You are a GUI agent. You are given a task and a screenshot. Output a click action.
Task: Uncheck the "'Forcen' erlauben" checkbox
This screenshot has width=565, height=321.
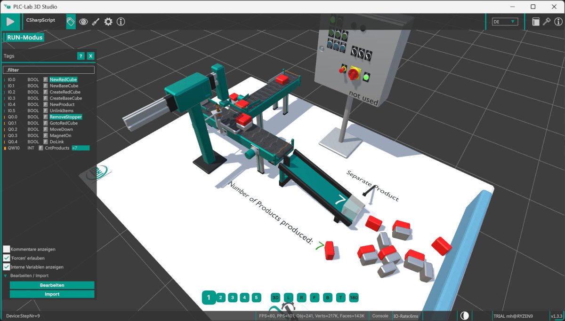tap(7, 258)
